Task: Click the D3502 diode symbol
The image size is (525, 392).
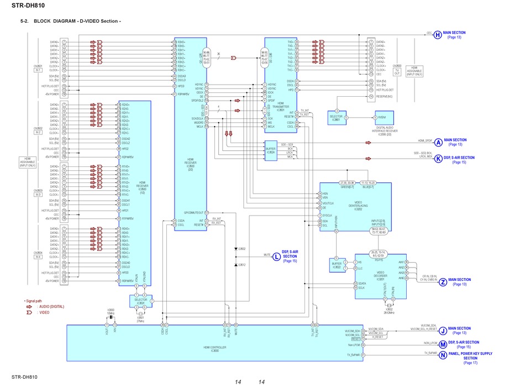Action: coord(236,249)
